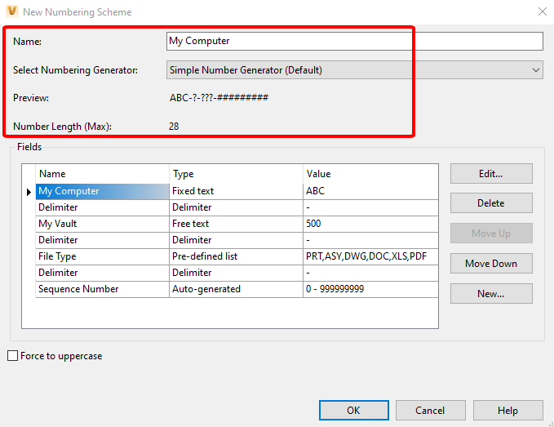The width and height of the screenshot is (554, 427).
Task: Click the Cancel button
Action: pos(430,411)
